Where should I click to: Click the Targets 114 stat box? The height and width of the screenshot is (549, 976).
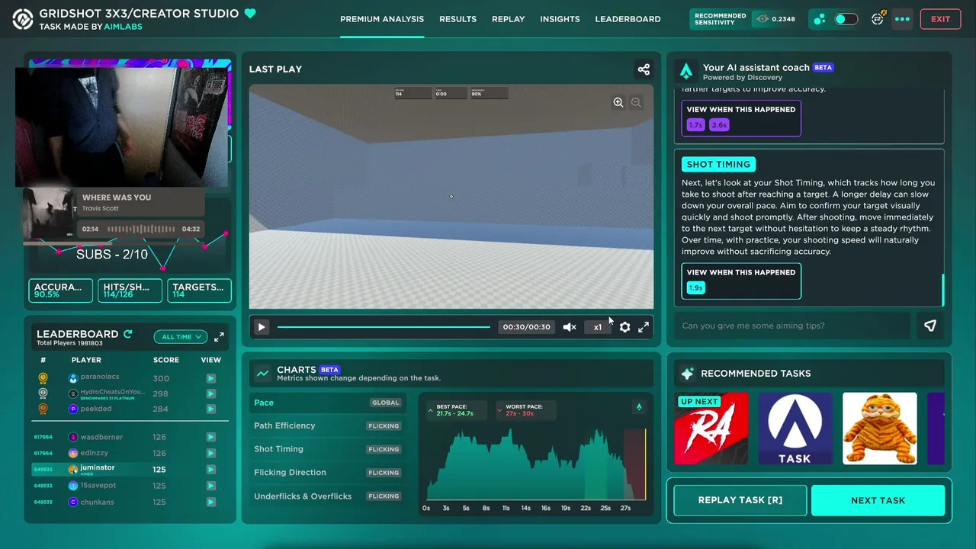[199, 291]
